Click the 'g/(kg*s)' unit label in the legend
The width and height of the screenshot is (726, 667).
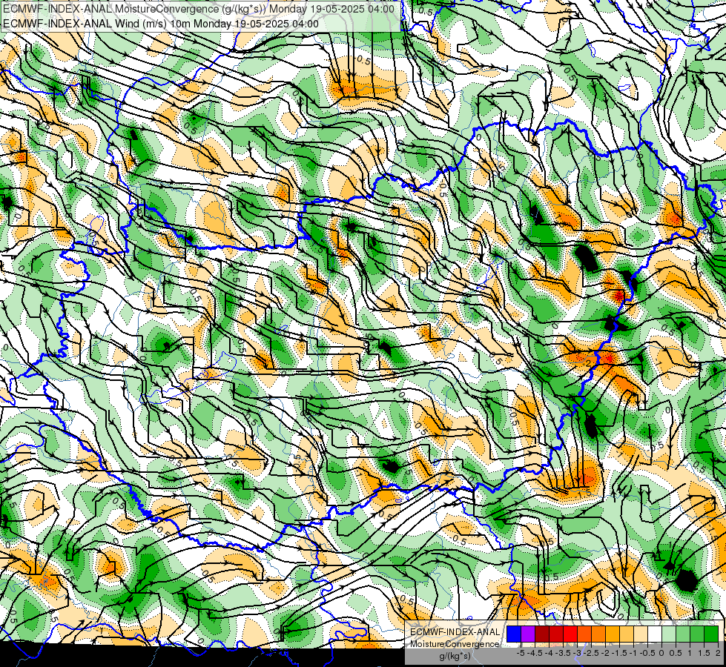click(x=455, y=657)
